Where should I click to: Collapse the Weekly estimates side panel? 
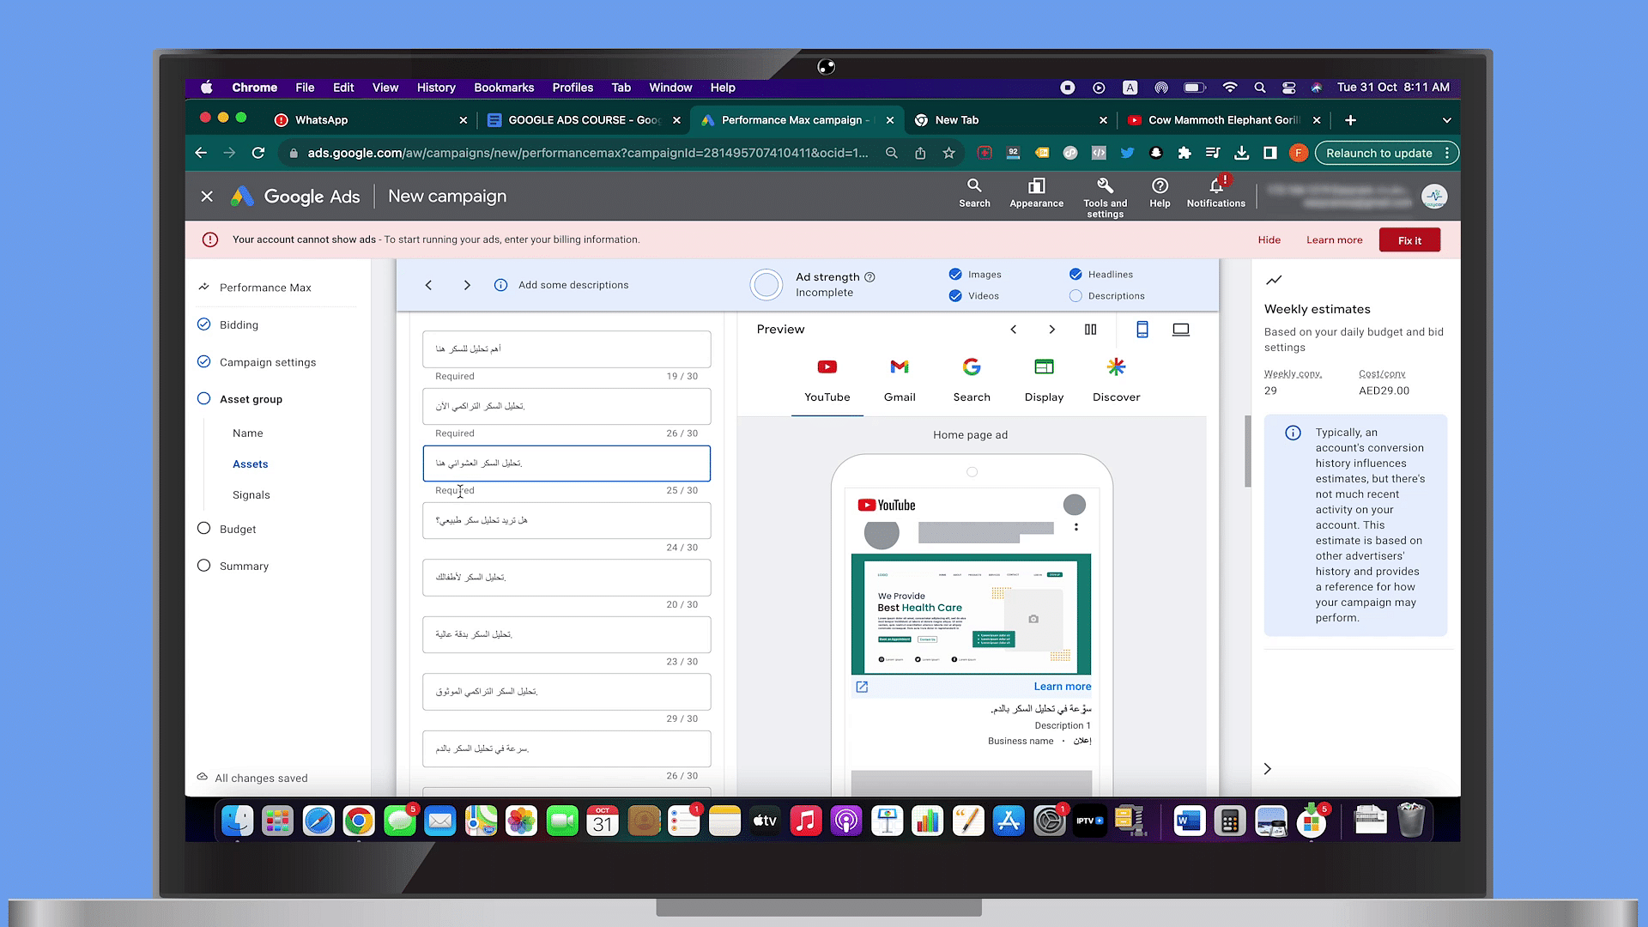(x=1268, y=769)
